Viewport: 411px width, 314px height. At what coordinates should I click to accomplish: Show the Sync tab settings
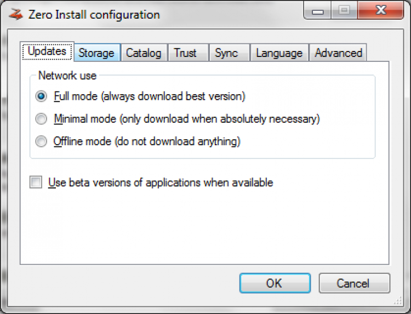point(226,53)
